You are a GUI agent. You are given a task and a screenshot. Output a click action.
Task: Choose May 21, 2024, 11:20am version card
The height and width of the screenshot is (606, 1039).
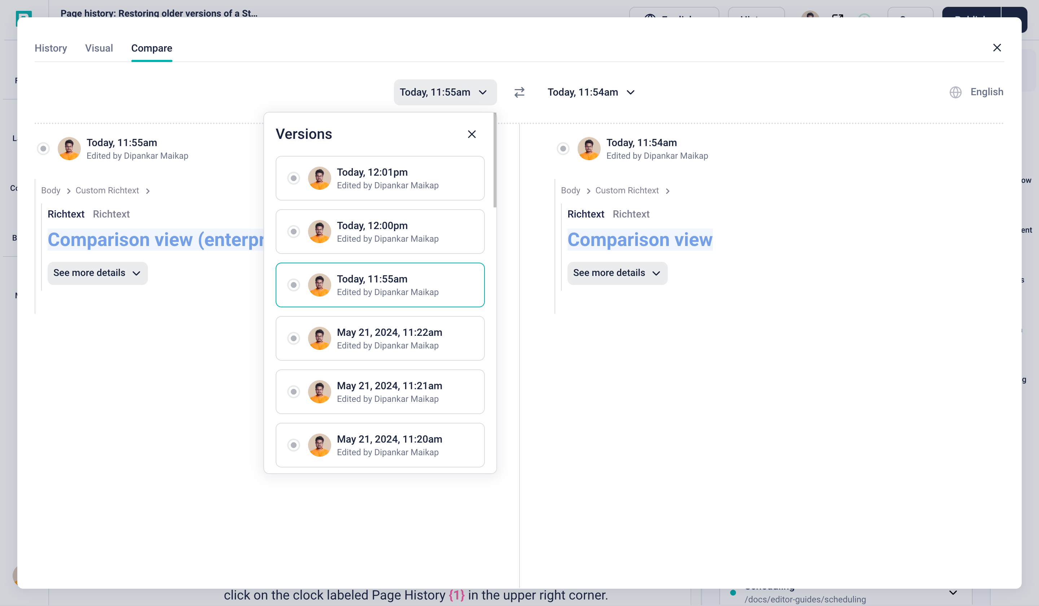coord(380,445)
